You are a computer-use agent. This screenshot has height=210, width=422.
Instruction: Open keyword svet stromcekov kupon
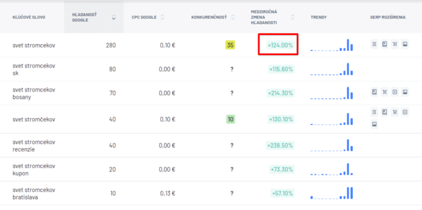(x=34, y=169)
